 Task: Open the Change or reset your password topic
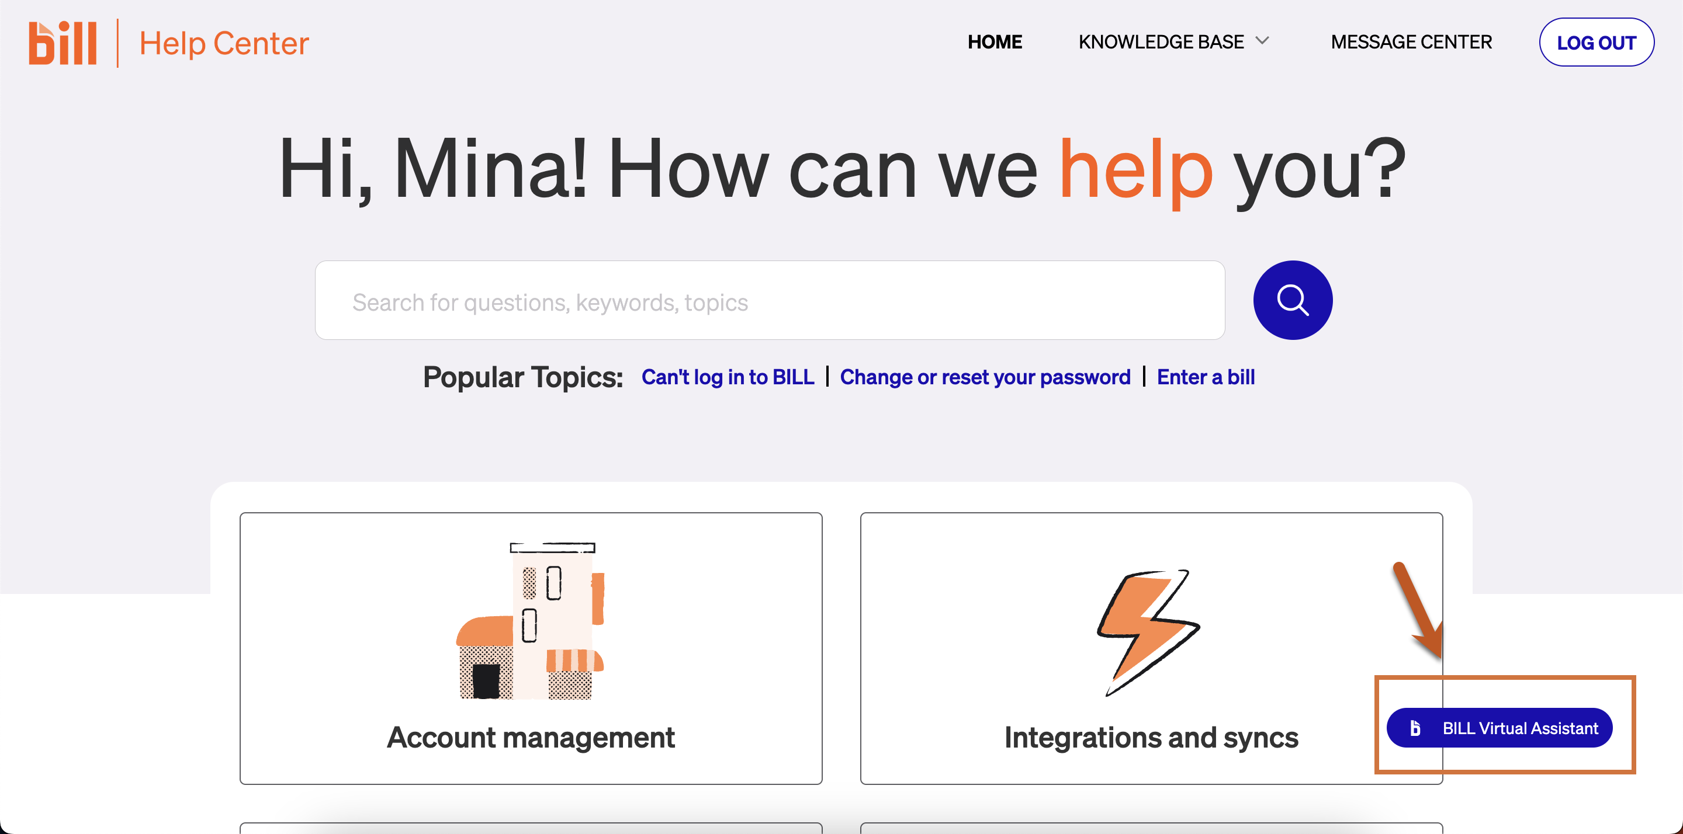pyautogui.click(x=985, y=377)
